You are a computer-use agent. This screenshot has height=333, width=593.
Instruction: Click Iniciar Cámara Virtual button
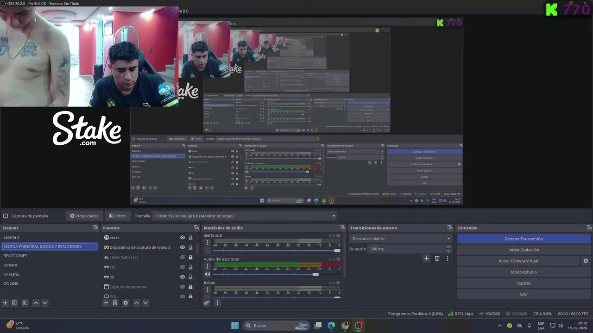(x=518, y=261)
